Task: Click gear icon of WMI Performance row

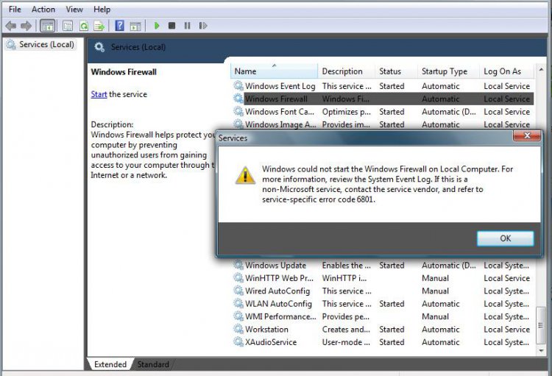Action: click(238, 316)
